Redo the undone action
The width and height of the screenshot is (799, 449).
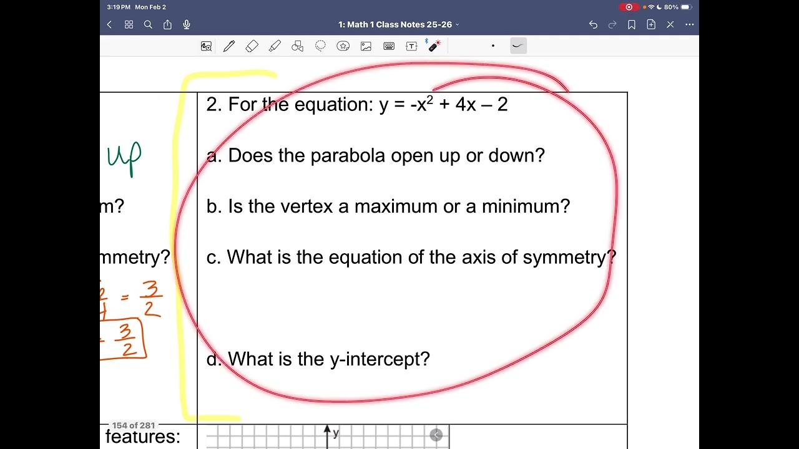612,24
